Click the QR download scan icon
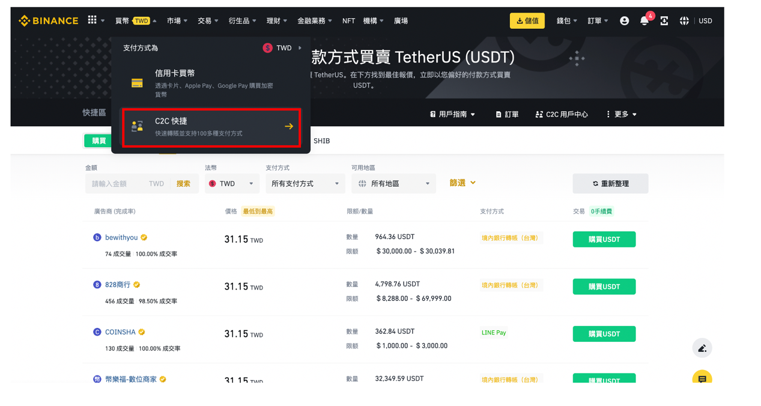 (664, 21)
